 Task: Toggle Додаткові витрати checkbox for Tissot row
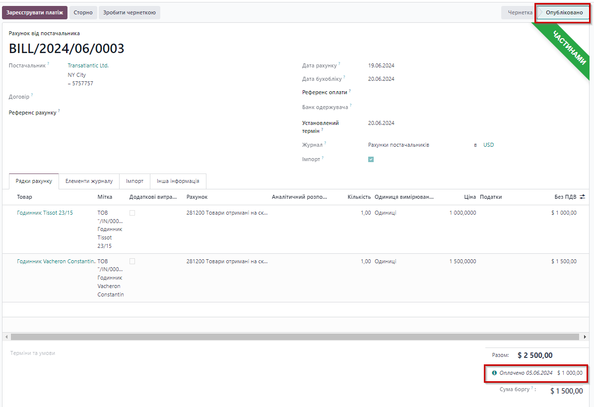click(x=132, y=213)
